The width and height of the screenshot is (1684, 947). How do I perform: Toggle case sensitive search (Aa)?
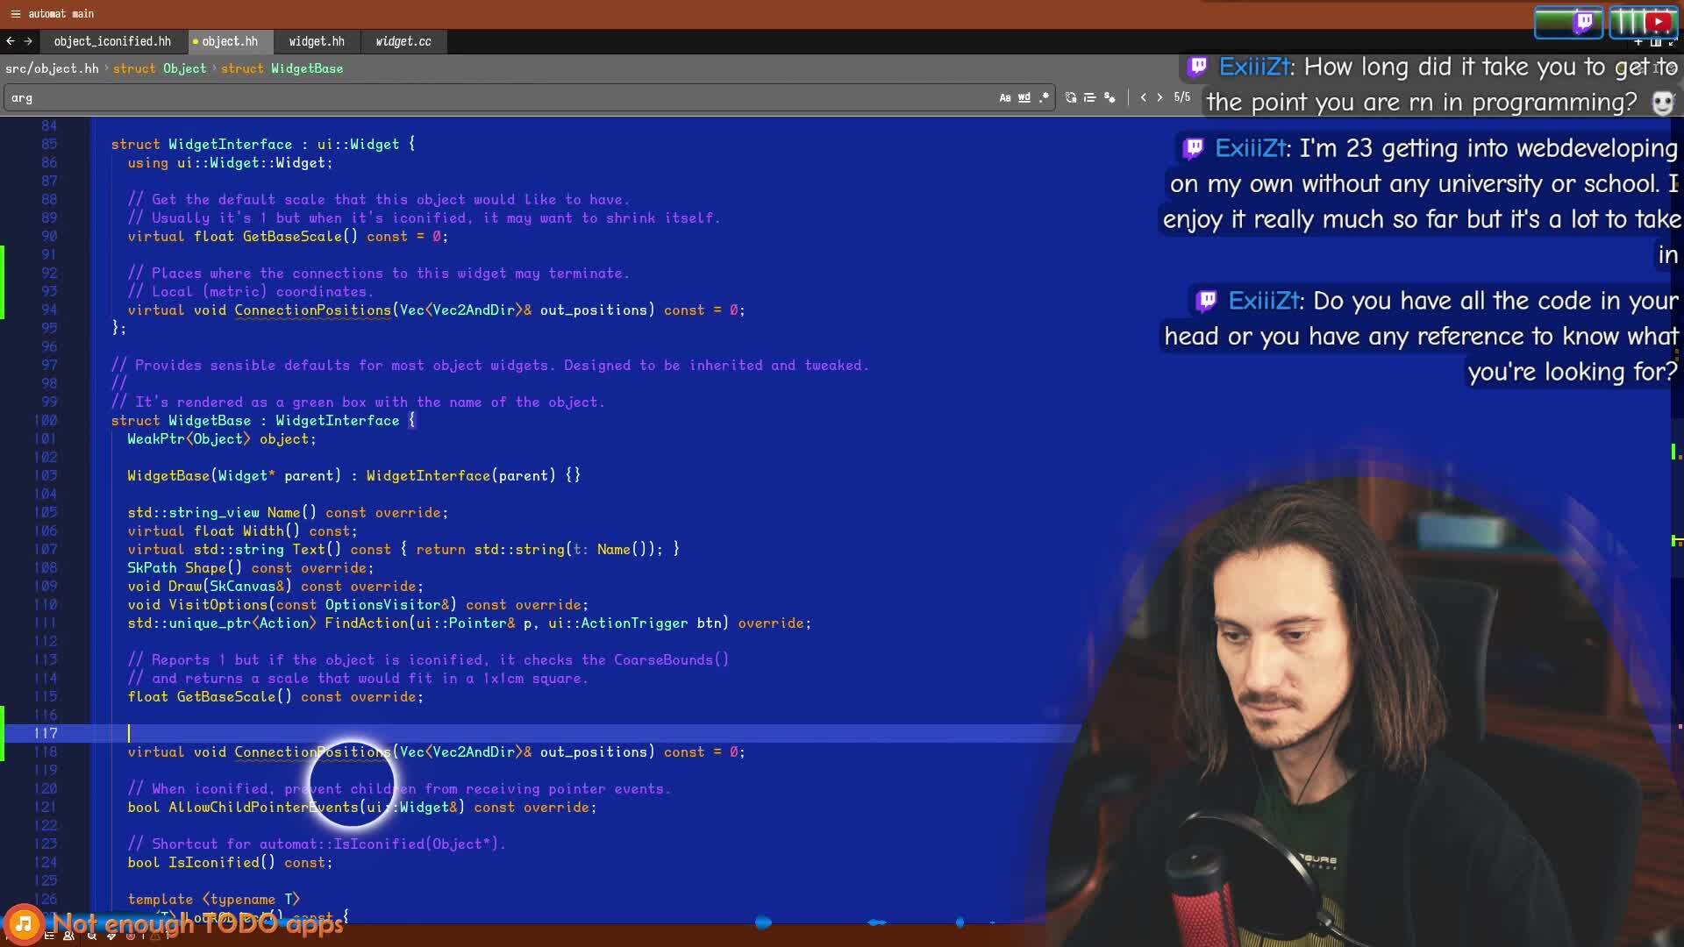pyautogui.click(x=1005, y=98)
